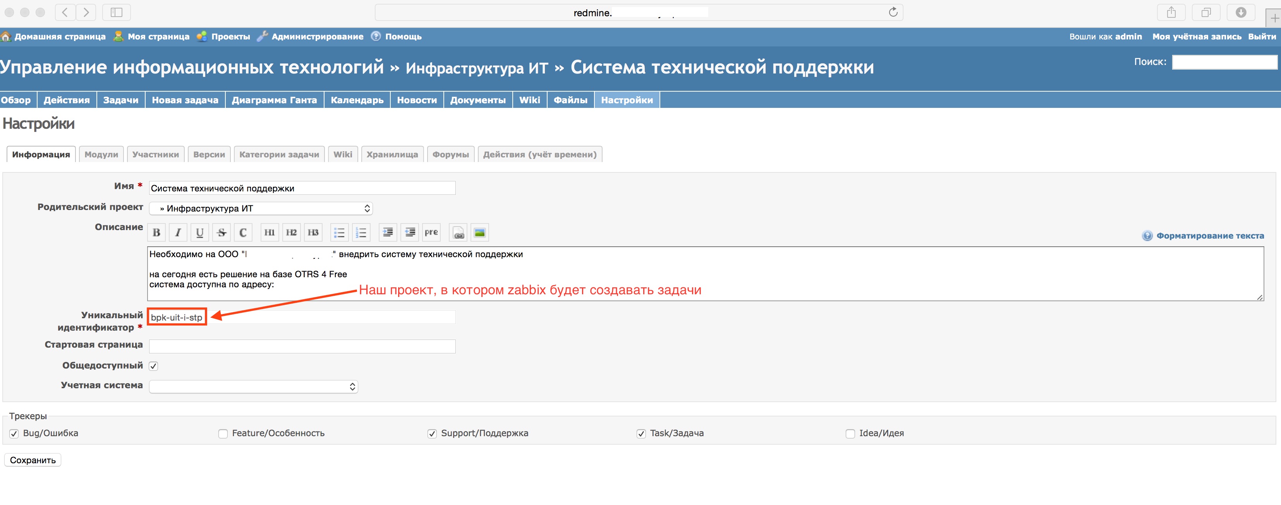Viewport: 1281px width, 505px height.
Task: Click the Сохранить button
Action: pyautogui.click(x=33, y=460)
